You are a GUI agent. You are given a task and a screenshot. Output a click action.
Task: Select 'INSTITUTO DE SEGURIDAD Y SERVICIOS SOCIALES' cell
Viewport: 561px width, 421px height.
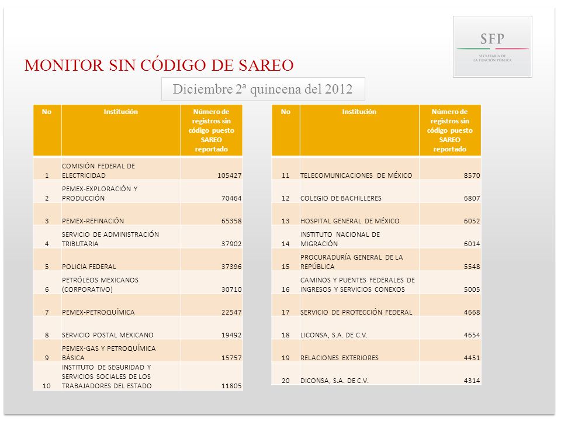pyautogui.click(x=121, y=376)
